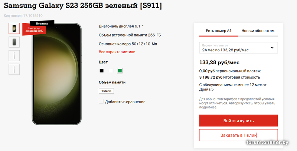Screen dimensions: 297x151
Task: Switch to the Новым абонентам tab
Action: click(x=258, y=31)
